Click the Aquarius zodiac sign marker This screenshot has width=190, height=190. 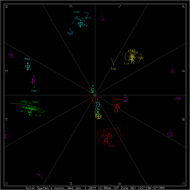click(6, 6)
